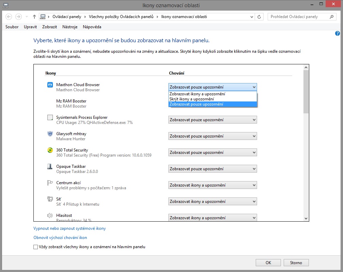Open behavior dropdown for Sysinternals Process Explorer
This screenshot has height=272, width=343.
(213, 120)
